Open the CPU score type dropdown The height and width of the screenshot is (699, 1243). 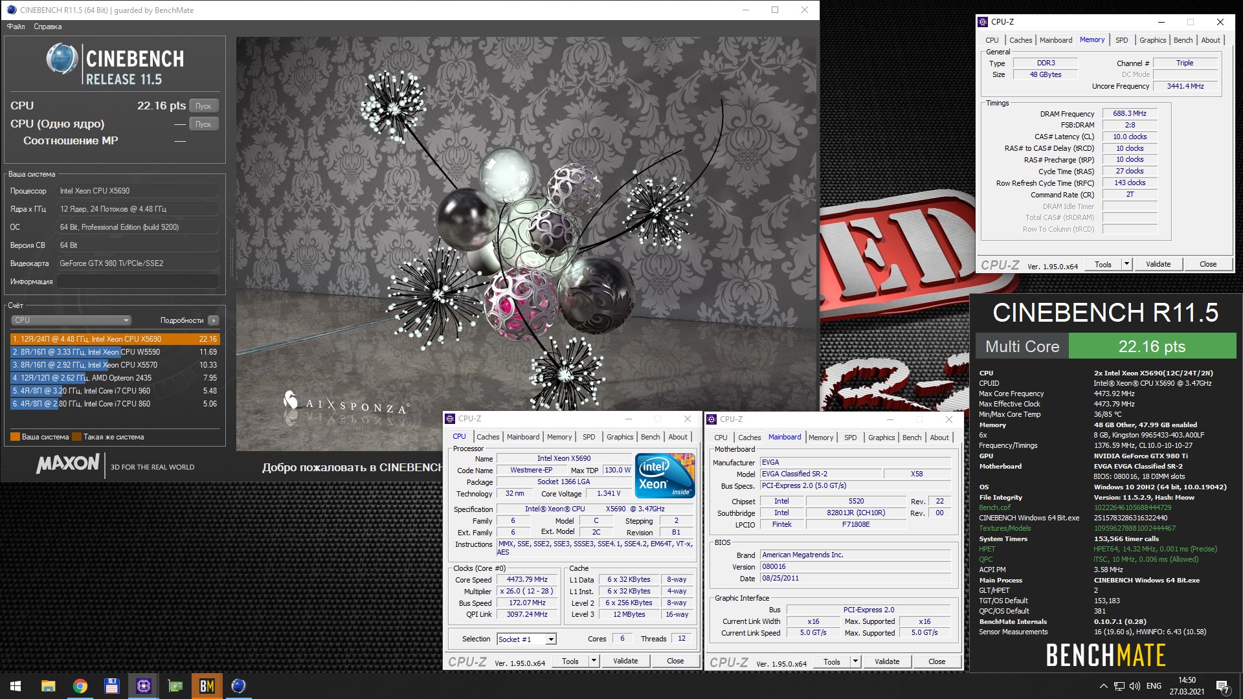tap(71, 320)
